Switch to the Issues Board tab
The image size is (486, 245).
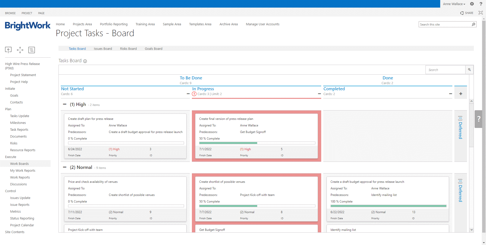pos(103,49)
